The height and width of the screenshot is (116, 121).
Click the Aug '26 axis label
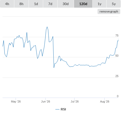[x=105, y=101]
